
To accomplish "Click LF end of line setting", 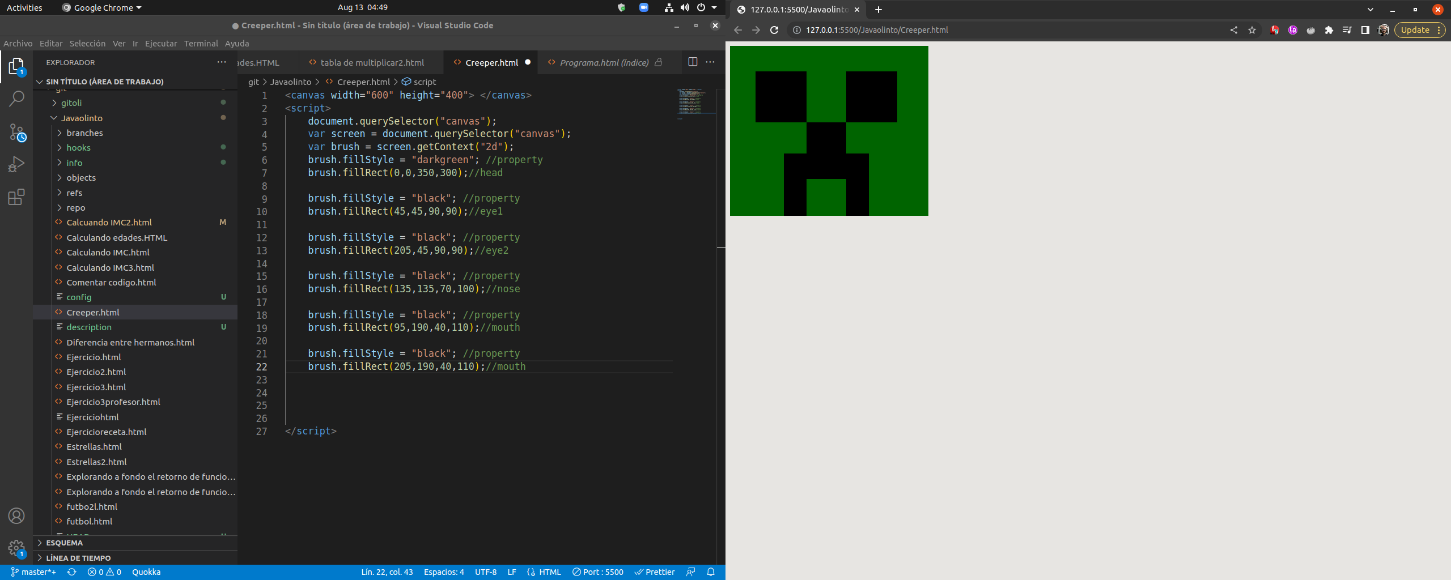I will (x=512, y=572).
